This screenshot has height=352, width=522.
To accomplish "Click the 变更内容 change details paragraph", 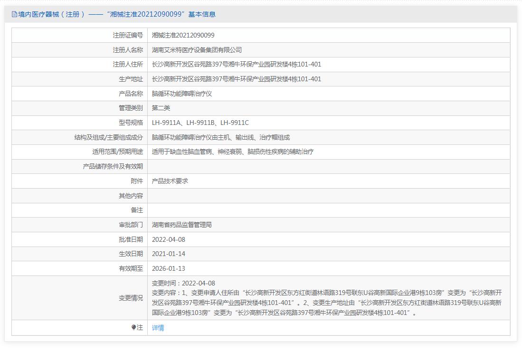I will [327, 303].
